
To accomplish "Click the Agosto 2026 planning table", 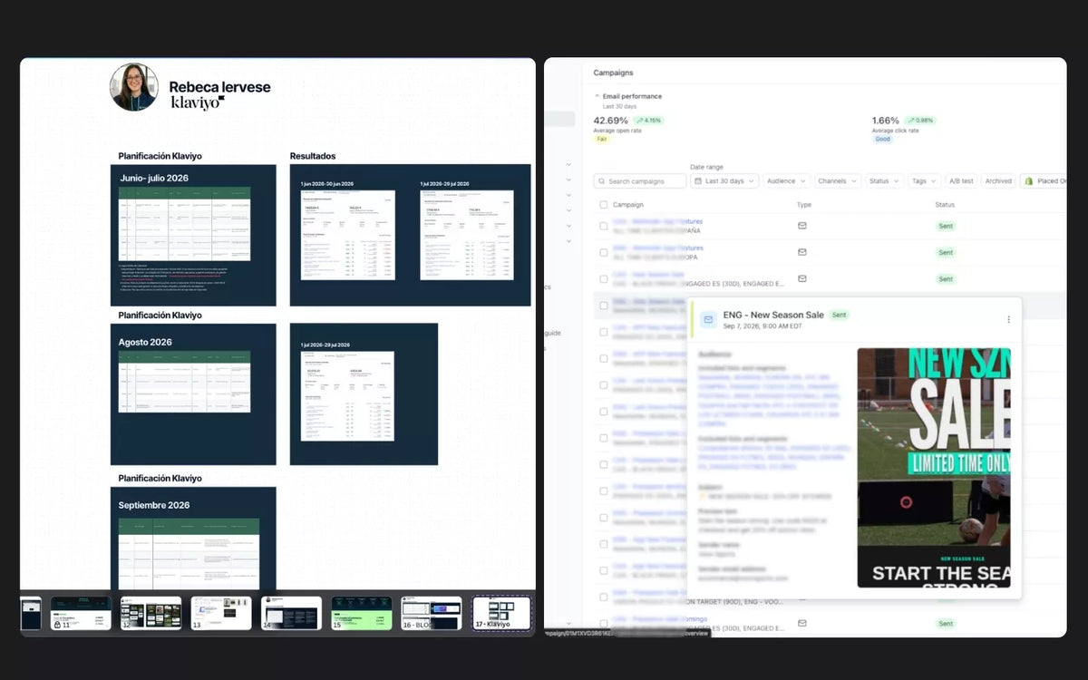I will 185,382.
